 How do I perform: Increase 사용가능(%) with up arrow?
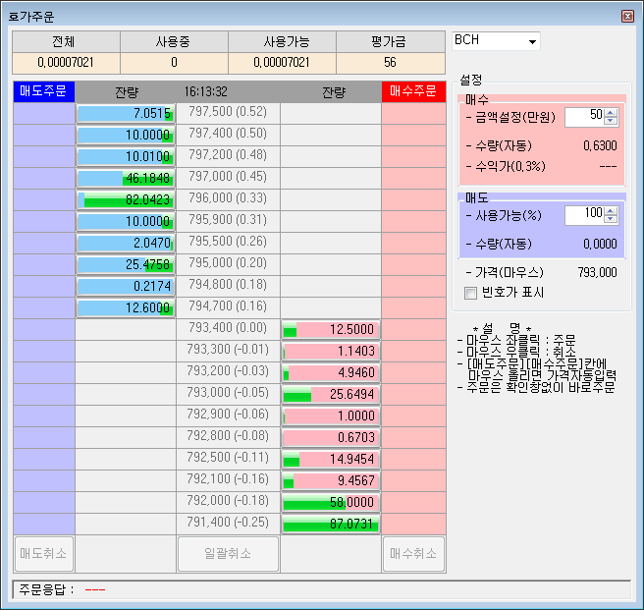coord(611,212)
